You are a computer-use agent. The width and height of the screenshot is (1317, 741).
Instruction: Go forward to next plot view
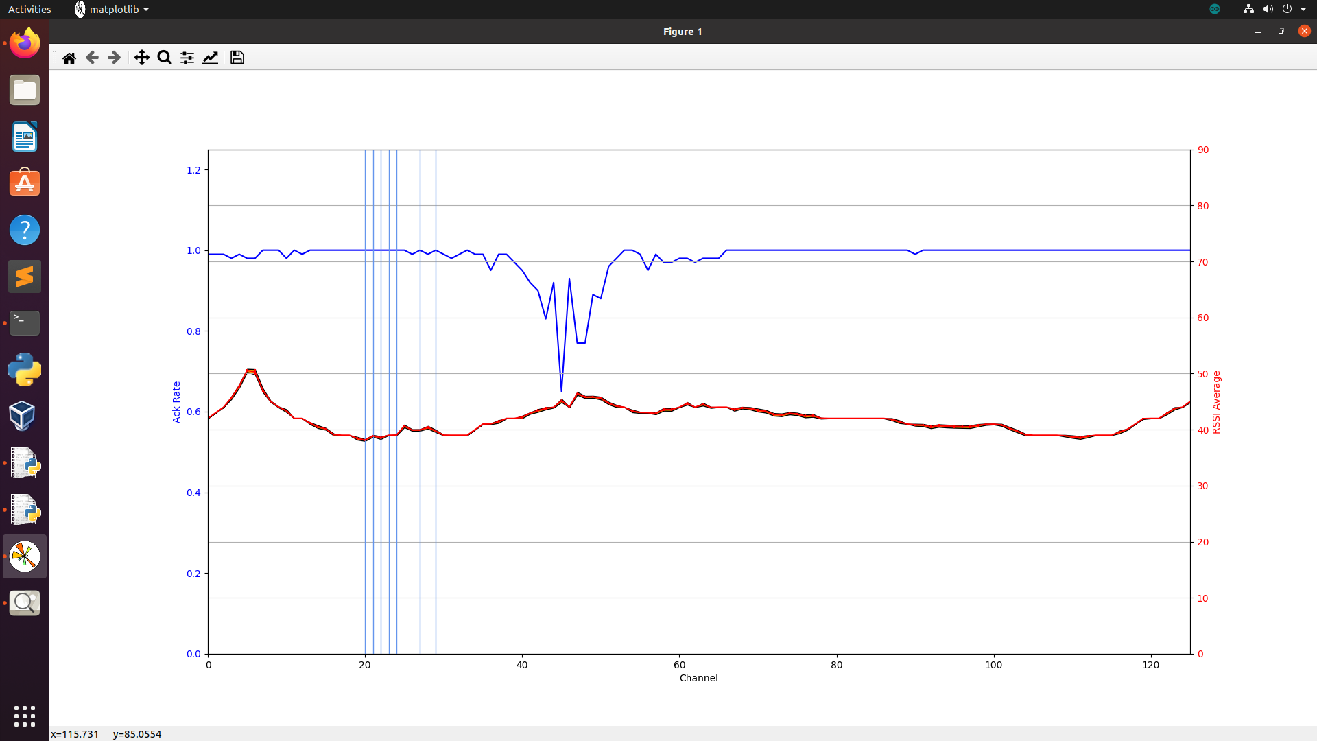pyautogui.click(x=115, y=58)
